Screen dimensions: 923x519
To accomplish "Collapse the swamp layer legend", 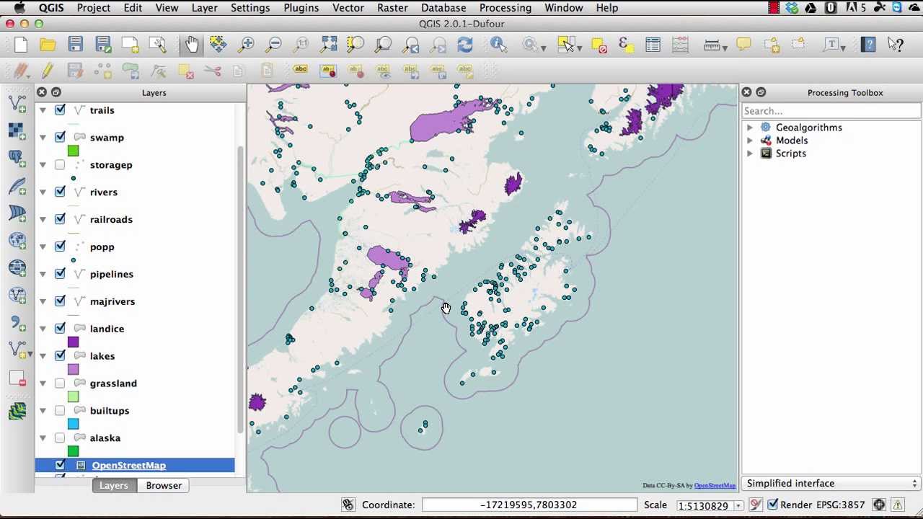I will click(43, 138).
